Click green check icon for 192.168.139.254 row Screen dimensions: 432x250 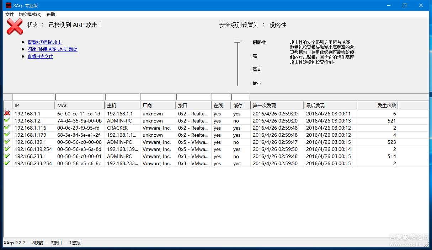(x=7, y=149)
